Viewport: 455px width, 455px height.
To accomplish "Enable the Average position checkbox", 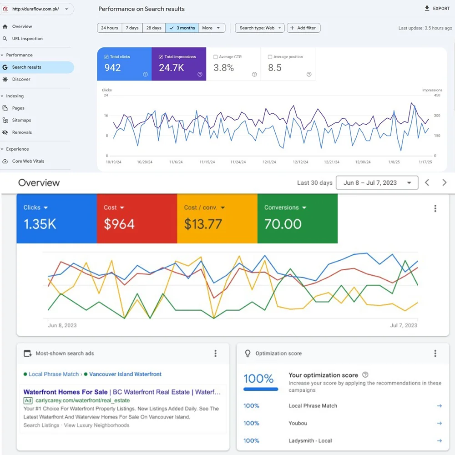I will point(270,57).
